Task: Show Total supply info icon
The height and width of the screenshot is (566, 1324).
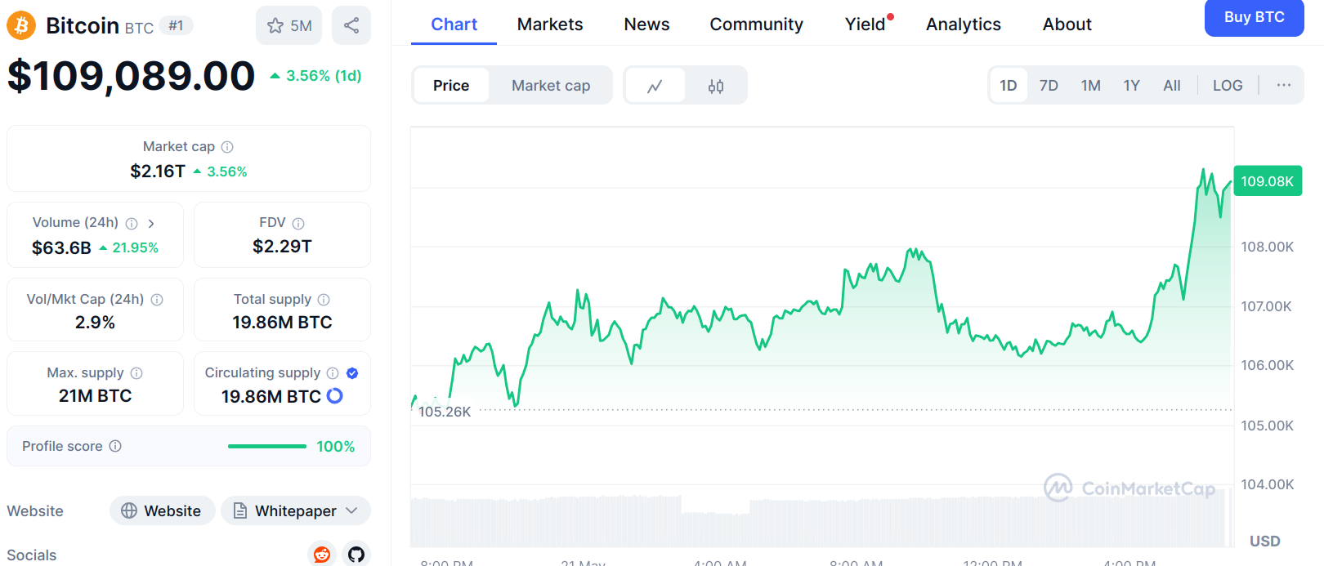Action: point(324,300)
